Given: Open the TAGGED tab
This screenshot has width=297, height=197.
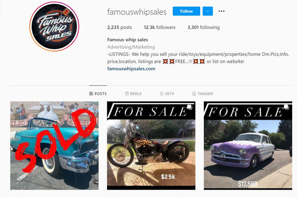Looking at the screenshot, I should click(203, 94).
